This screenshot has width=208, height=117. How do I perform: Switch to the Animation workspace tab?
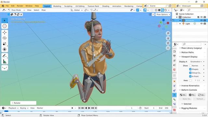click(117, 6)
